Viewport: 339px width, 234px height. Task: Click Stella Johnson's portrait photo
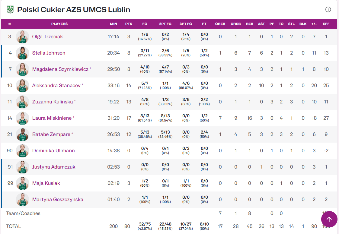coord(22,53)
